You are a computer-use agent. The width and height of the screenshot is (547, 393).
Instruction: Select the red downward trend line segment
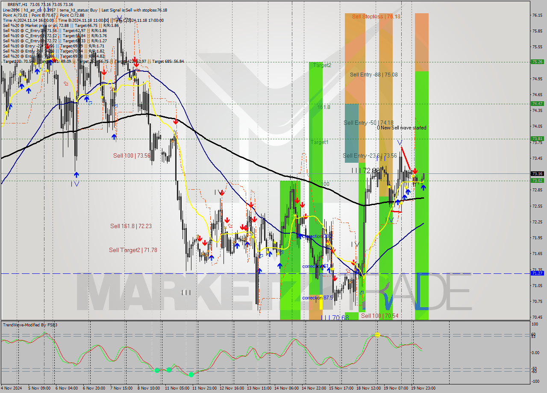(406, 158)
